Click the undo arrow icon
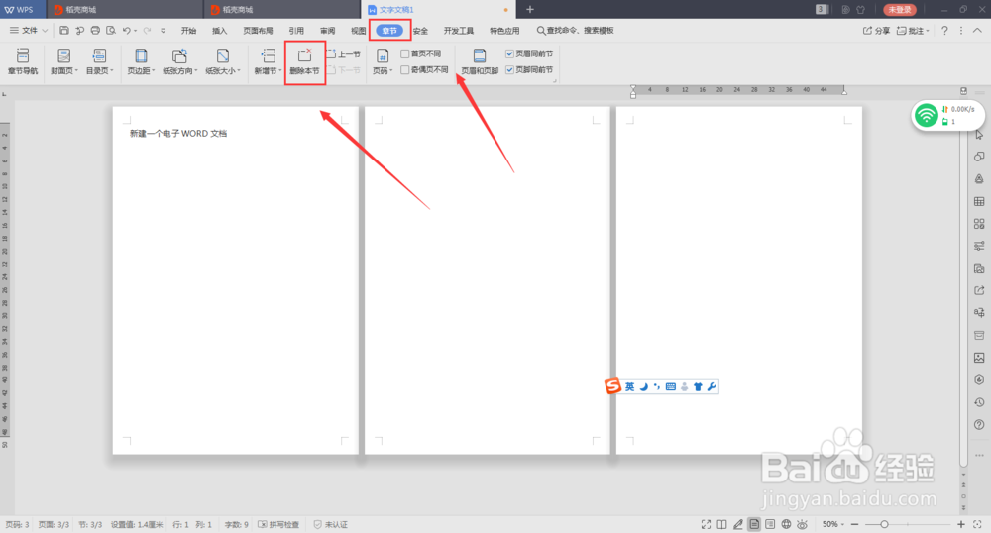This screenshot has height=533, width=991. tap(127, 31)
